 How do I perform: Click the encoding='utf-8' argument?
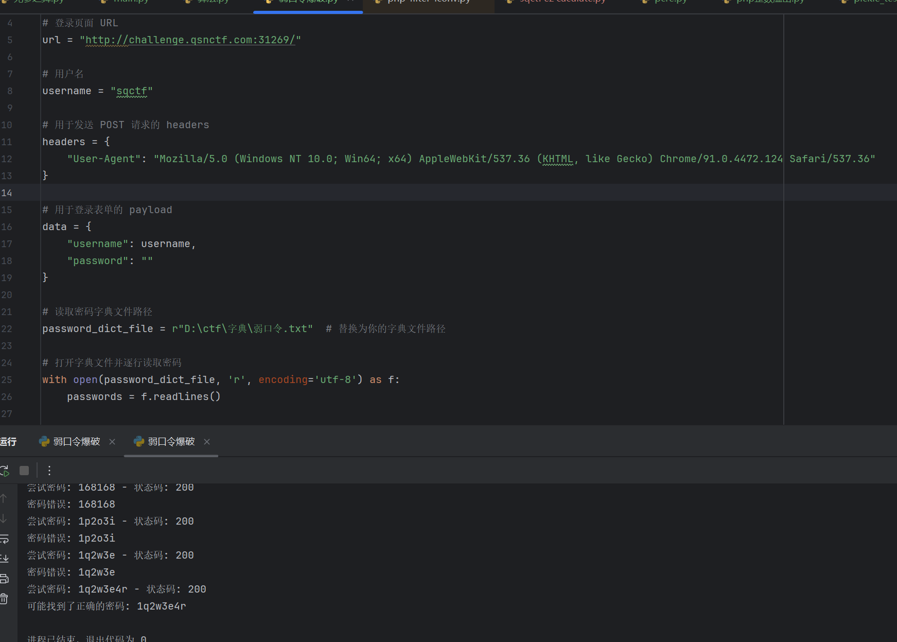(308, 379)
